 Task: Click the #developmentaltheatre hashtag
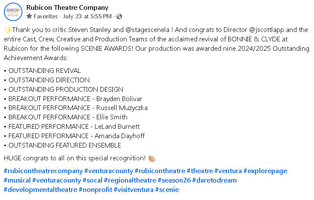(40, 190)
